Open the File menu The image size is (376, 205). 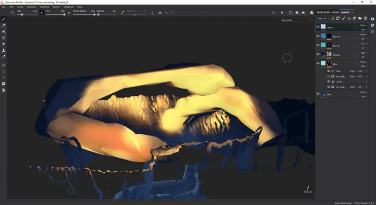pyautogui.click(x=4, y=7)
